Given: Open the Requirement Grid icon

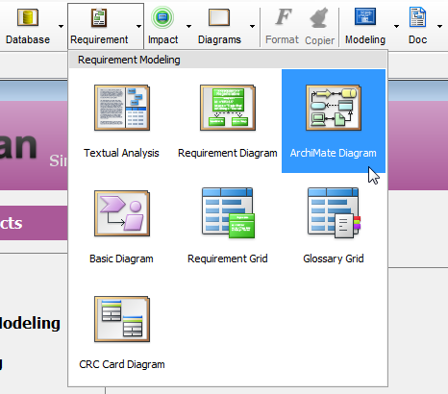Looking at the screenshot, I should (228, 213).
